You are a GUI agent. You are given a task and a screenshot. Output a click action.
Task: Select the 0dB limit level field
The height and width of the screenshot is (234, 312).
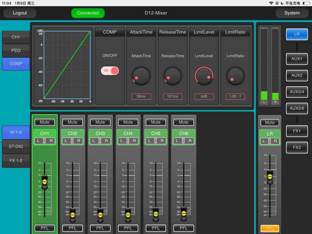pos(204,96)
